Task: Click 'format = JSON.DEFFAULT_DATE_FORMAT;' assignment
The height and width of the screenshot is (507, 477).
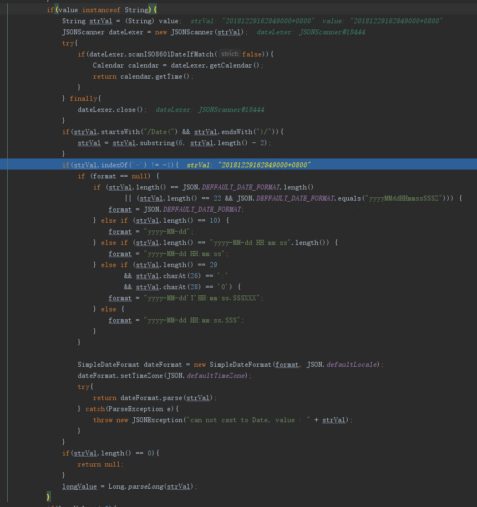Action: [176, 209]
